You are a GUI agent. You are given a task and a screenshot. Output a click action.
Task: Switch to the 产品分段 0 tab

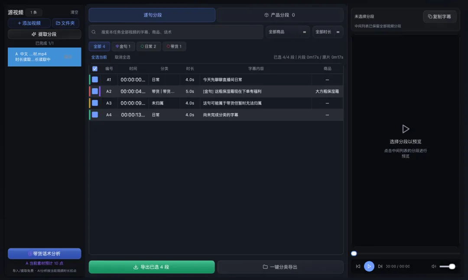pos(279,15)
